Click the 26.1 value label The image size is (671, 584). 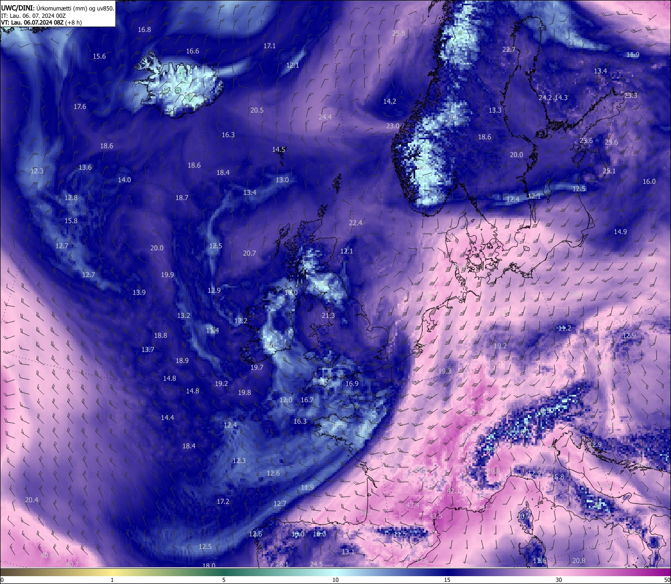(x=282, y=565)
